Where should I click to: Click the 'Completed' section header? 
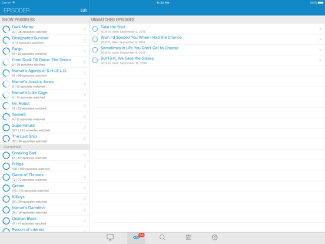[45, 147]
